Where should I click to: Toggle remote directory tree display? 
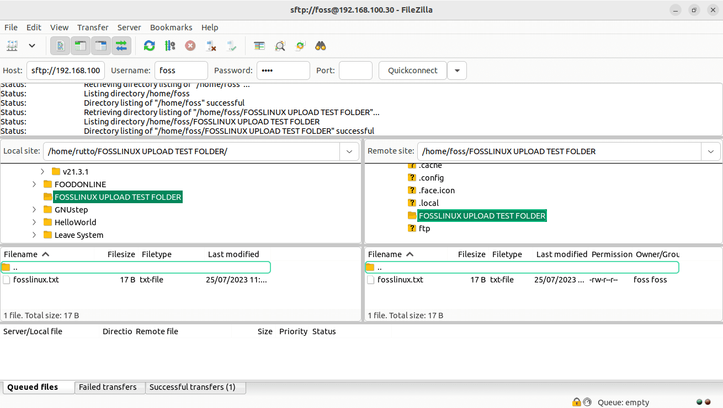pyautogui.click(x=101, y=46)
